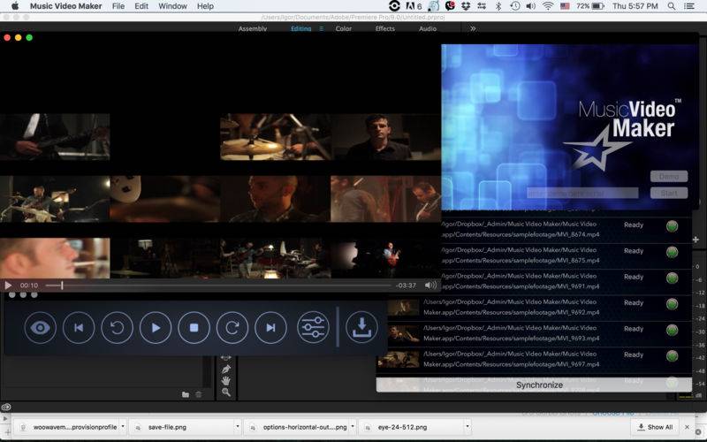Close the browser downloads bar
Viewport: 707px width, 442px height.
pos(687,427)
